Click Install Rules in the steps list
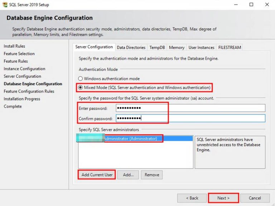 [x=14, y=46]
